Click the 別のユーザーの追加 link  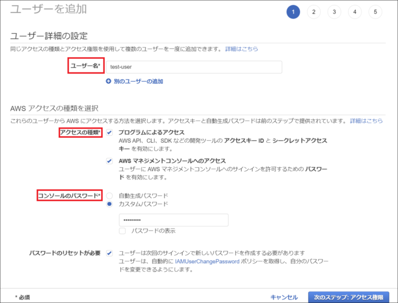pos(138,81)
